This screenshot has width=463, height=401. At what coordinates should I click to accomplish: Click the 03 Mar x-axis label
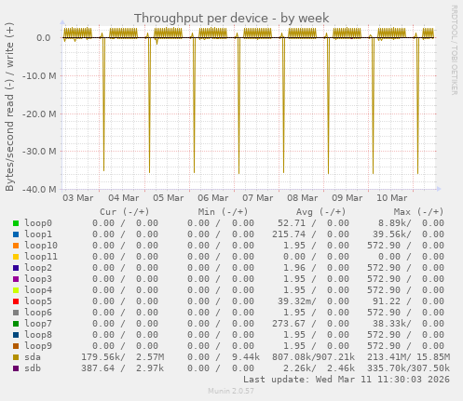(78, 198)
